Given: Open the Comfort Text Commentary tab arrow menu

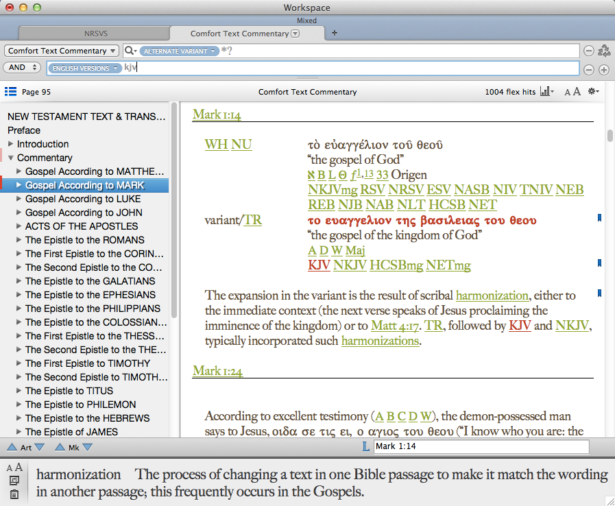Looking at the screenshot, I should [x=296, y=34].
